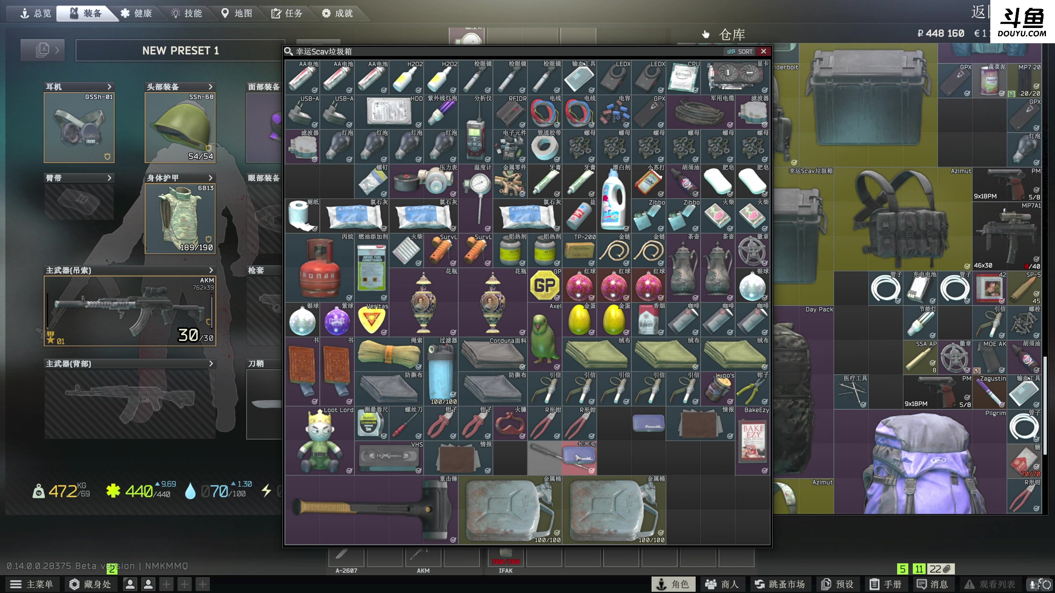Open the 藏身处 hideout button
The height and width of the screenshot is (593, 1055).
tap(91, 584)
